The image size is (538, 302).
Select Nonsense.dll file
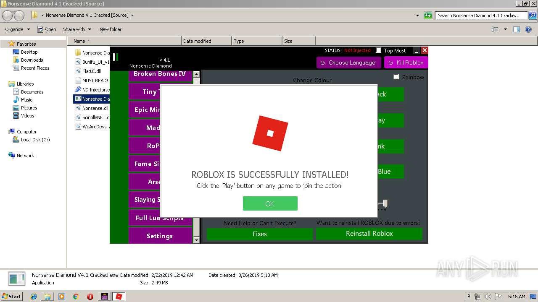coord(92,108)
